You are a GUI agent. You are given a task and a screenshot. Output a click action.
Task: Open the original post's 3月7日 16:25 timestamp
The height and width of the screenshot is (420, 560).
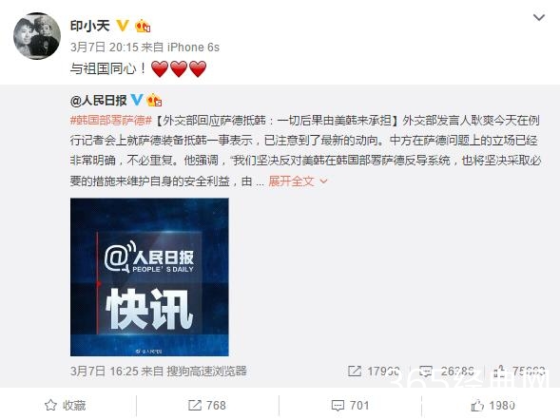point(105,372)
